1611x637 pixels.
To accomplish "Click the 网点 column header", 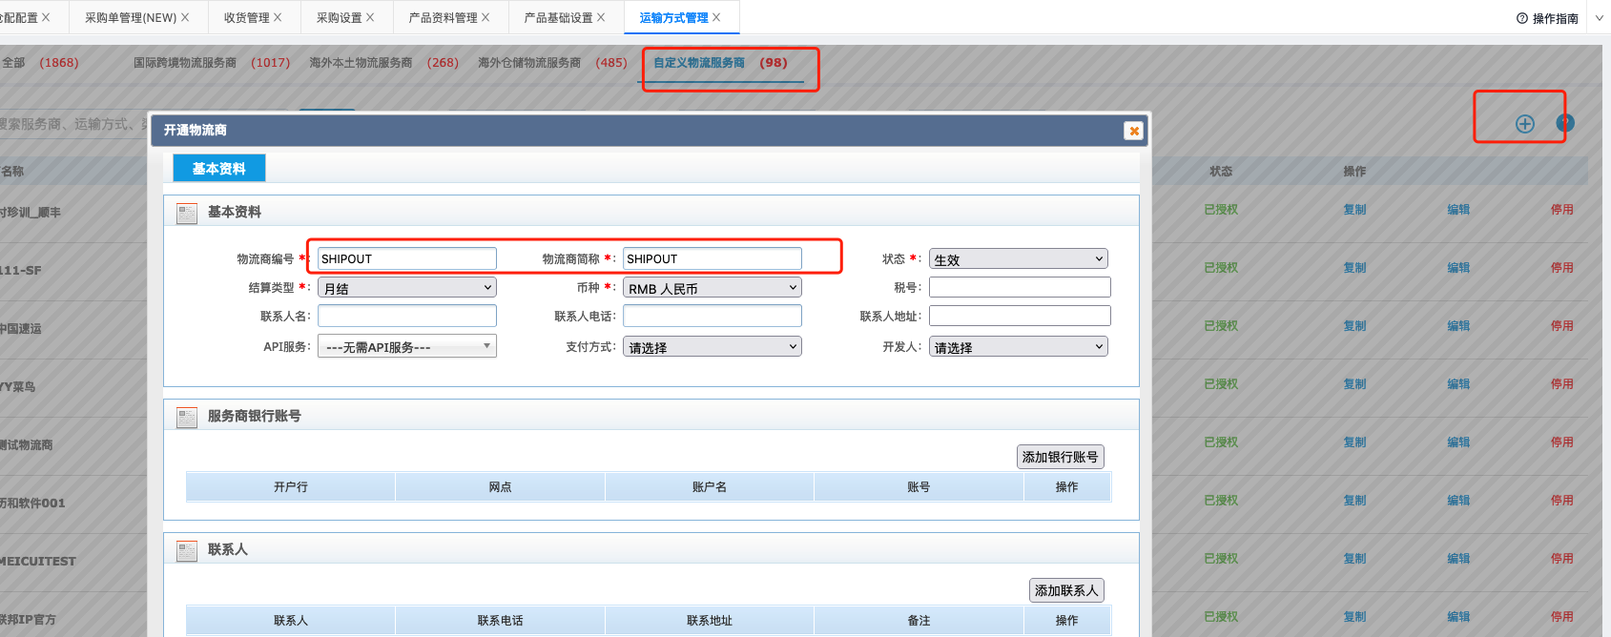I will pyautogui.click(x=500, y=486).
